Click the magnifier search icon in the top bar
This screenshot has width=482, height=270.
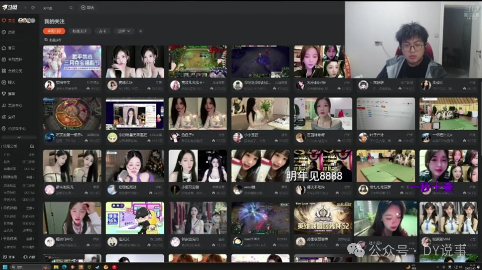click(x=71, y=8)
